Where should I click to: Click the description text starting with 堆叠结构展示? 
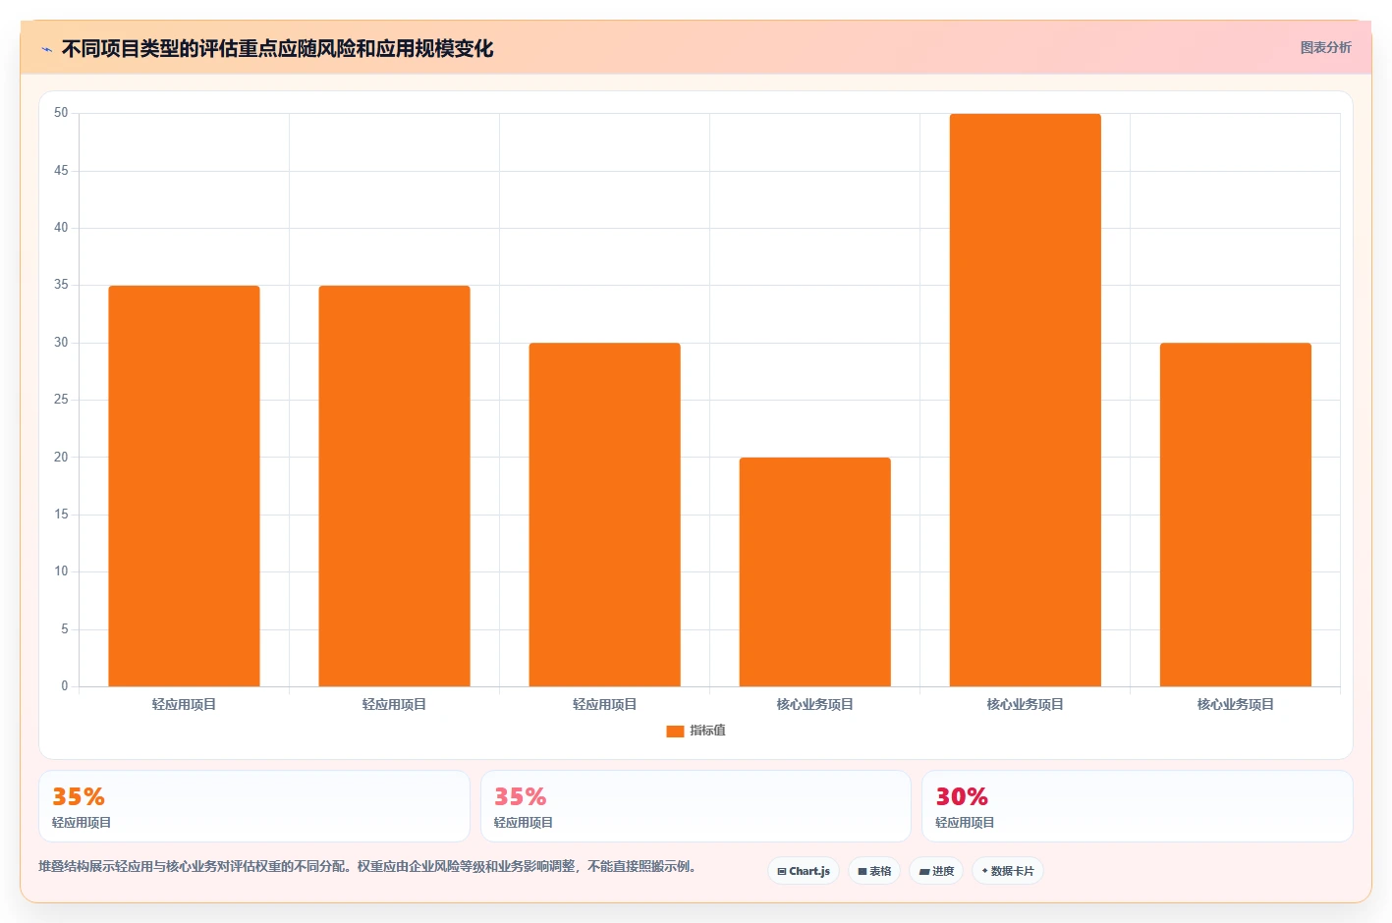point(367,866)
